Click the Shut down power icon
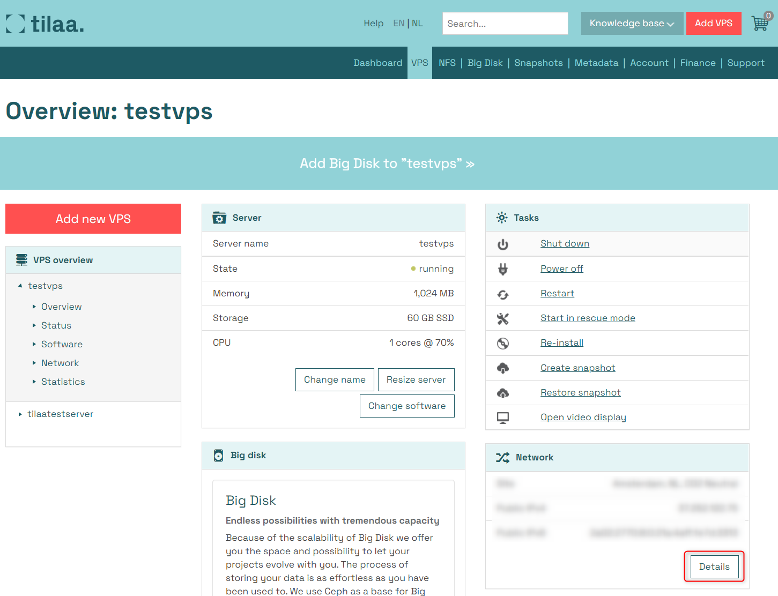 tap(502, 244)
